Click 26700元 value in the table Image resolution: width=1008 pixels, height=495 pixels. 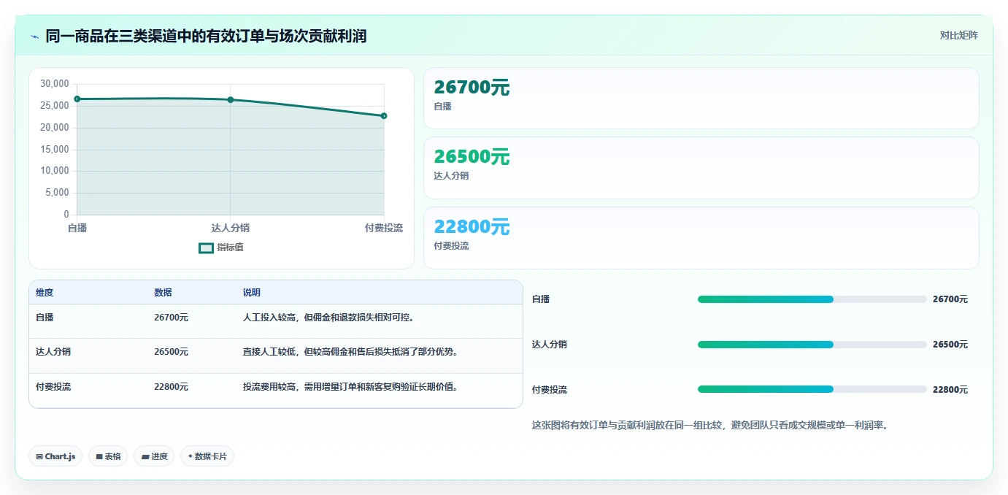pos(171,318)
